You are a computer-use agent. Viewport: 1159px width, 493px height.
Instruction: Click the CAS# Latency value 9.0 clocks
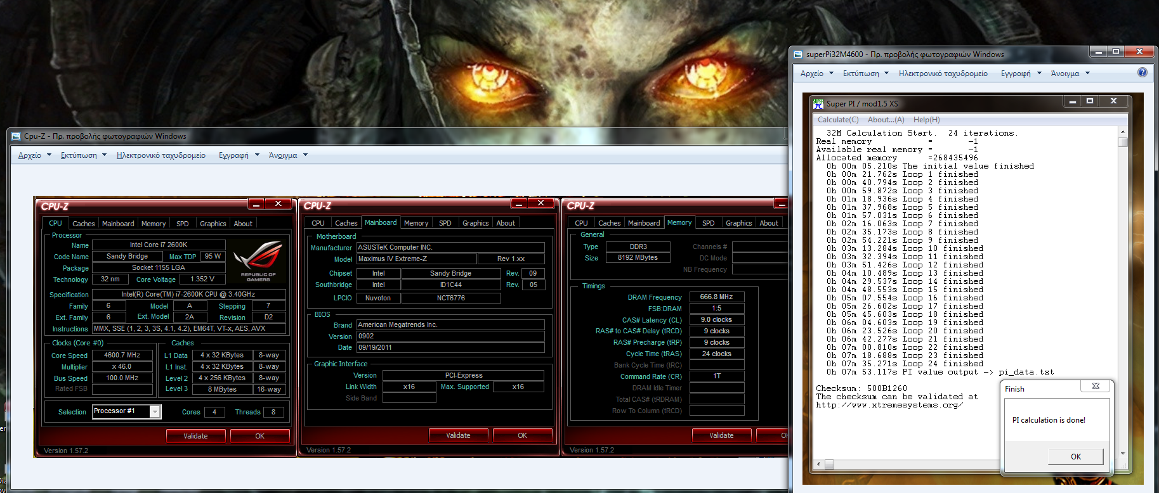[717, 320]
